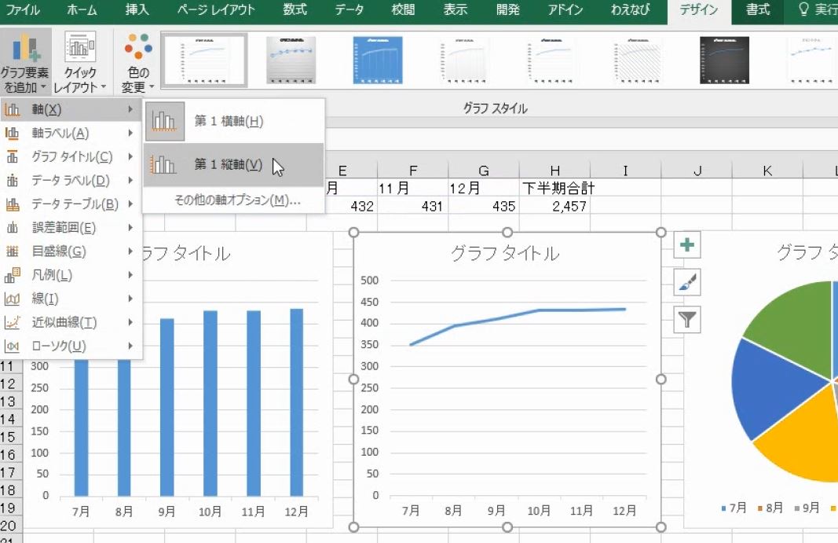Click the 12月 bar in the column chart
The image size is (838, 543).
[297, 402]
